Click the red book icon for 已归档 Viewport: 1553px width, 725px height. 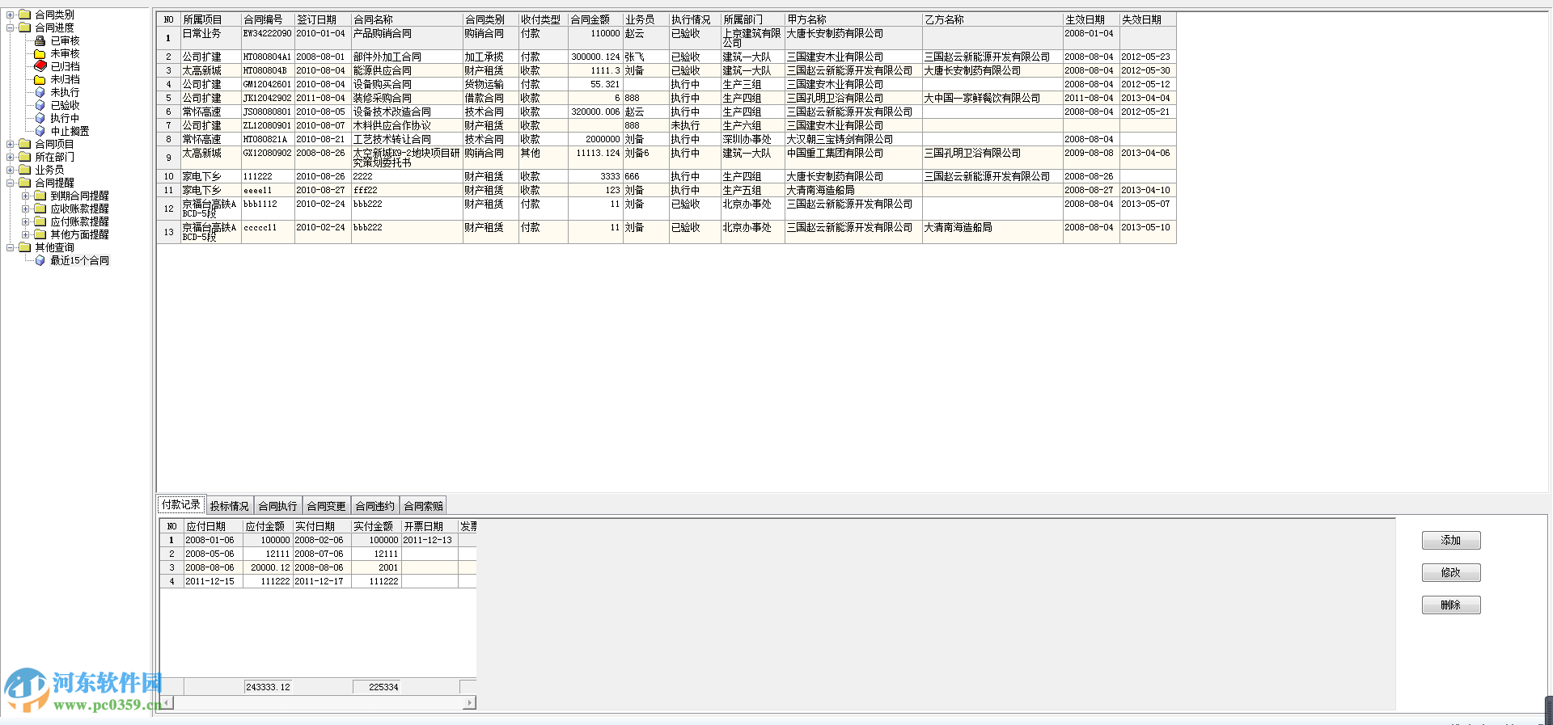pyautogui.click(x=40, y=66)
